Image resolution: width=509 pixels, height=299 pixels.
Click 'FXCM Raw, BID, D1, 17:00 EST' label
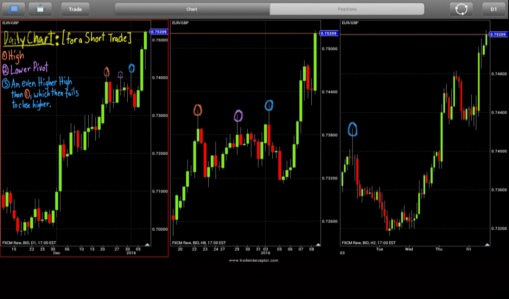(x=29, y=243)
